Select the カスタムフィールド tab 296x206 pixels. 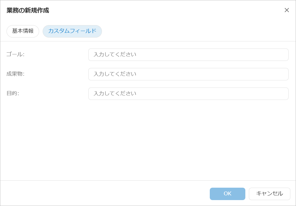pyautogui.click(x=72, y=31)
